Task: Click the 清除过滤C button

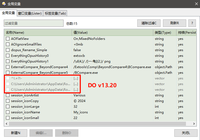Action: click(x=151, y=23)
